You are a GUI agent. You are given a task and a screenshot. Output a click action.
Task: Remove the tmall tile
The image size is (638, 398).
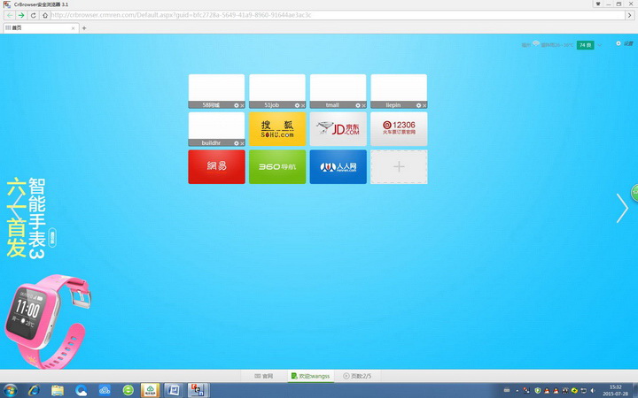click(363, 105)
